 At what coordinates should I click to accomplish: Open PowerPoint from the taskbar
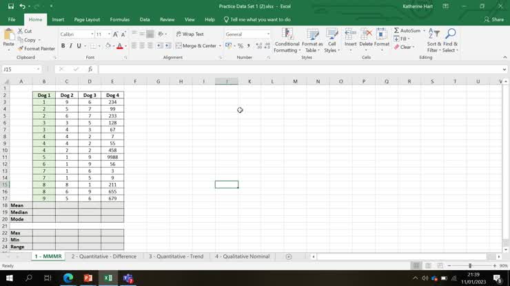click(x=88, y=278)
